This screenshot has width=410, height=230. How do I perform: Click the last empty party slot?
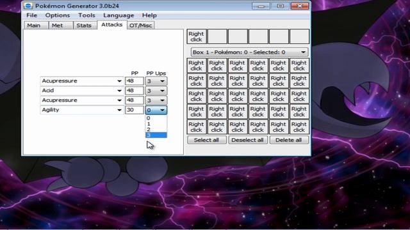(299, 36)
